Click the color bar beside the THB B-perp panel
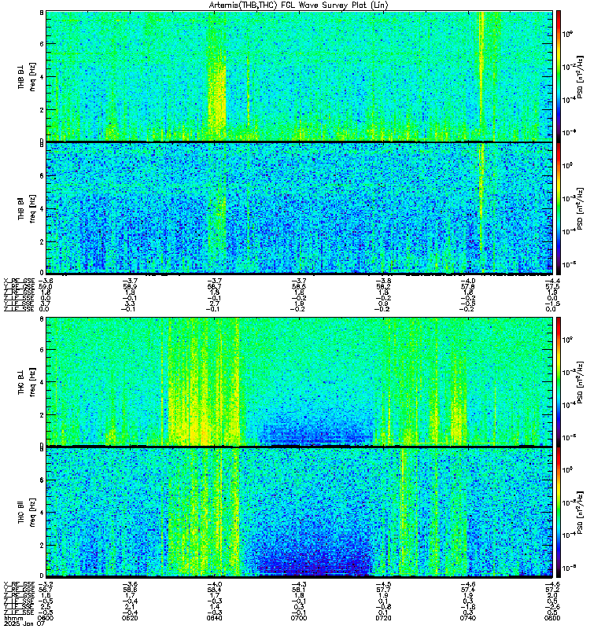 (559, 75)
